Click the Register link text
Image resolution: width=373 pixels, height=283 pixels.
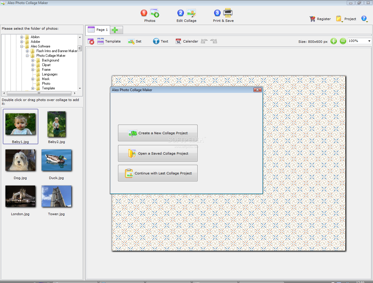click(x=324, y=19)
